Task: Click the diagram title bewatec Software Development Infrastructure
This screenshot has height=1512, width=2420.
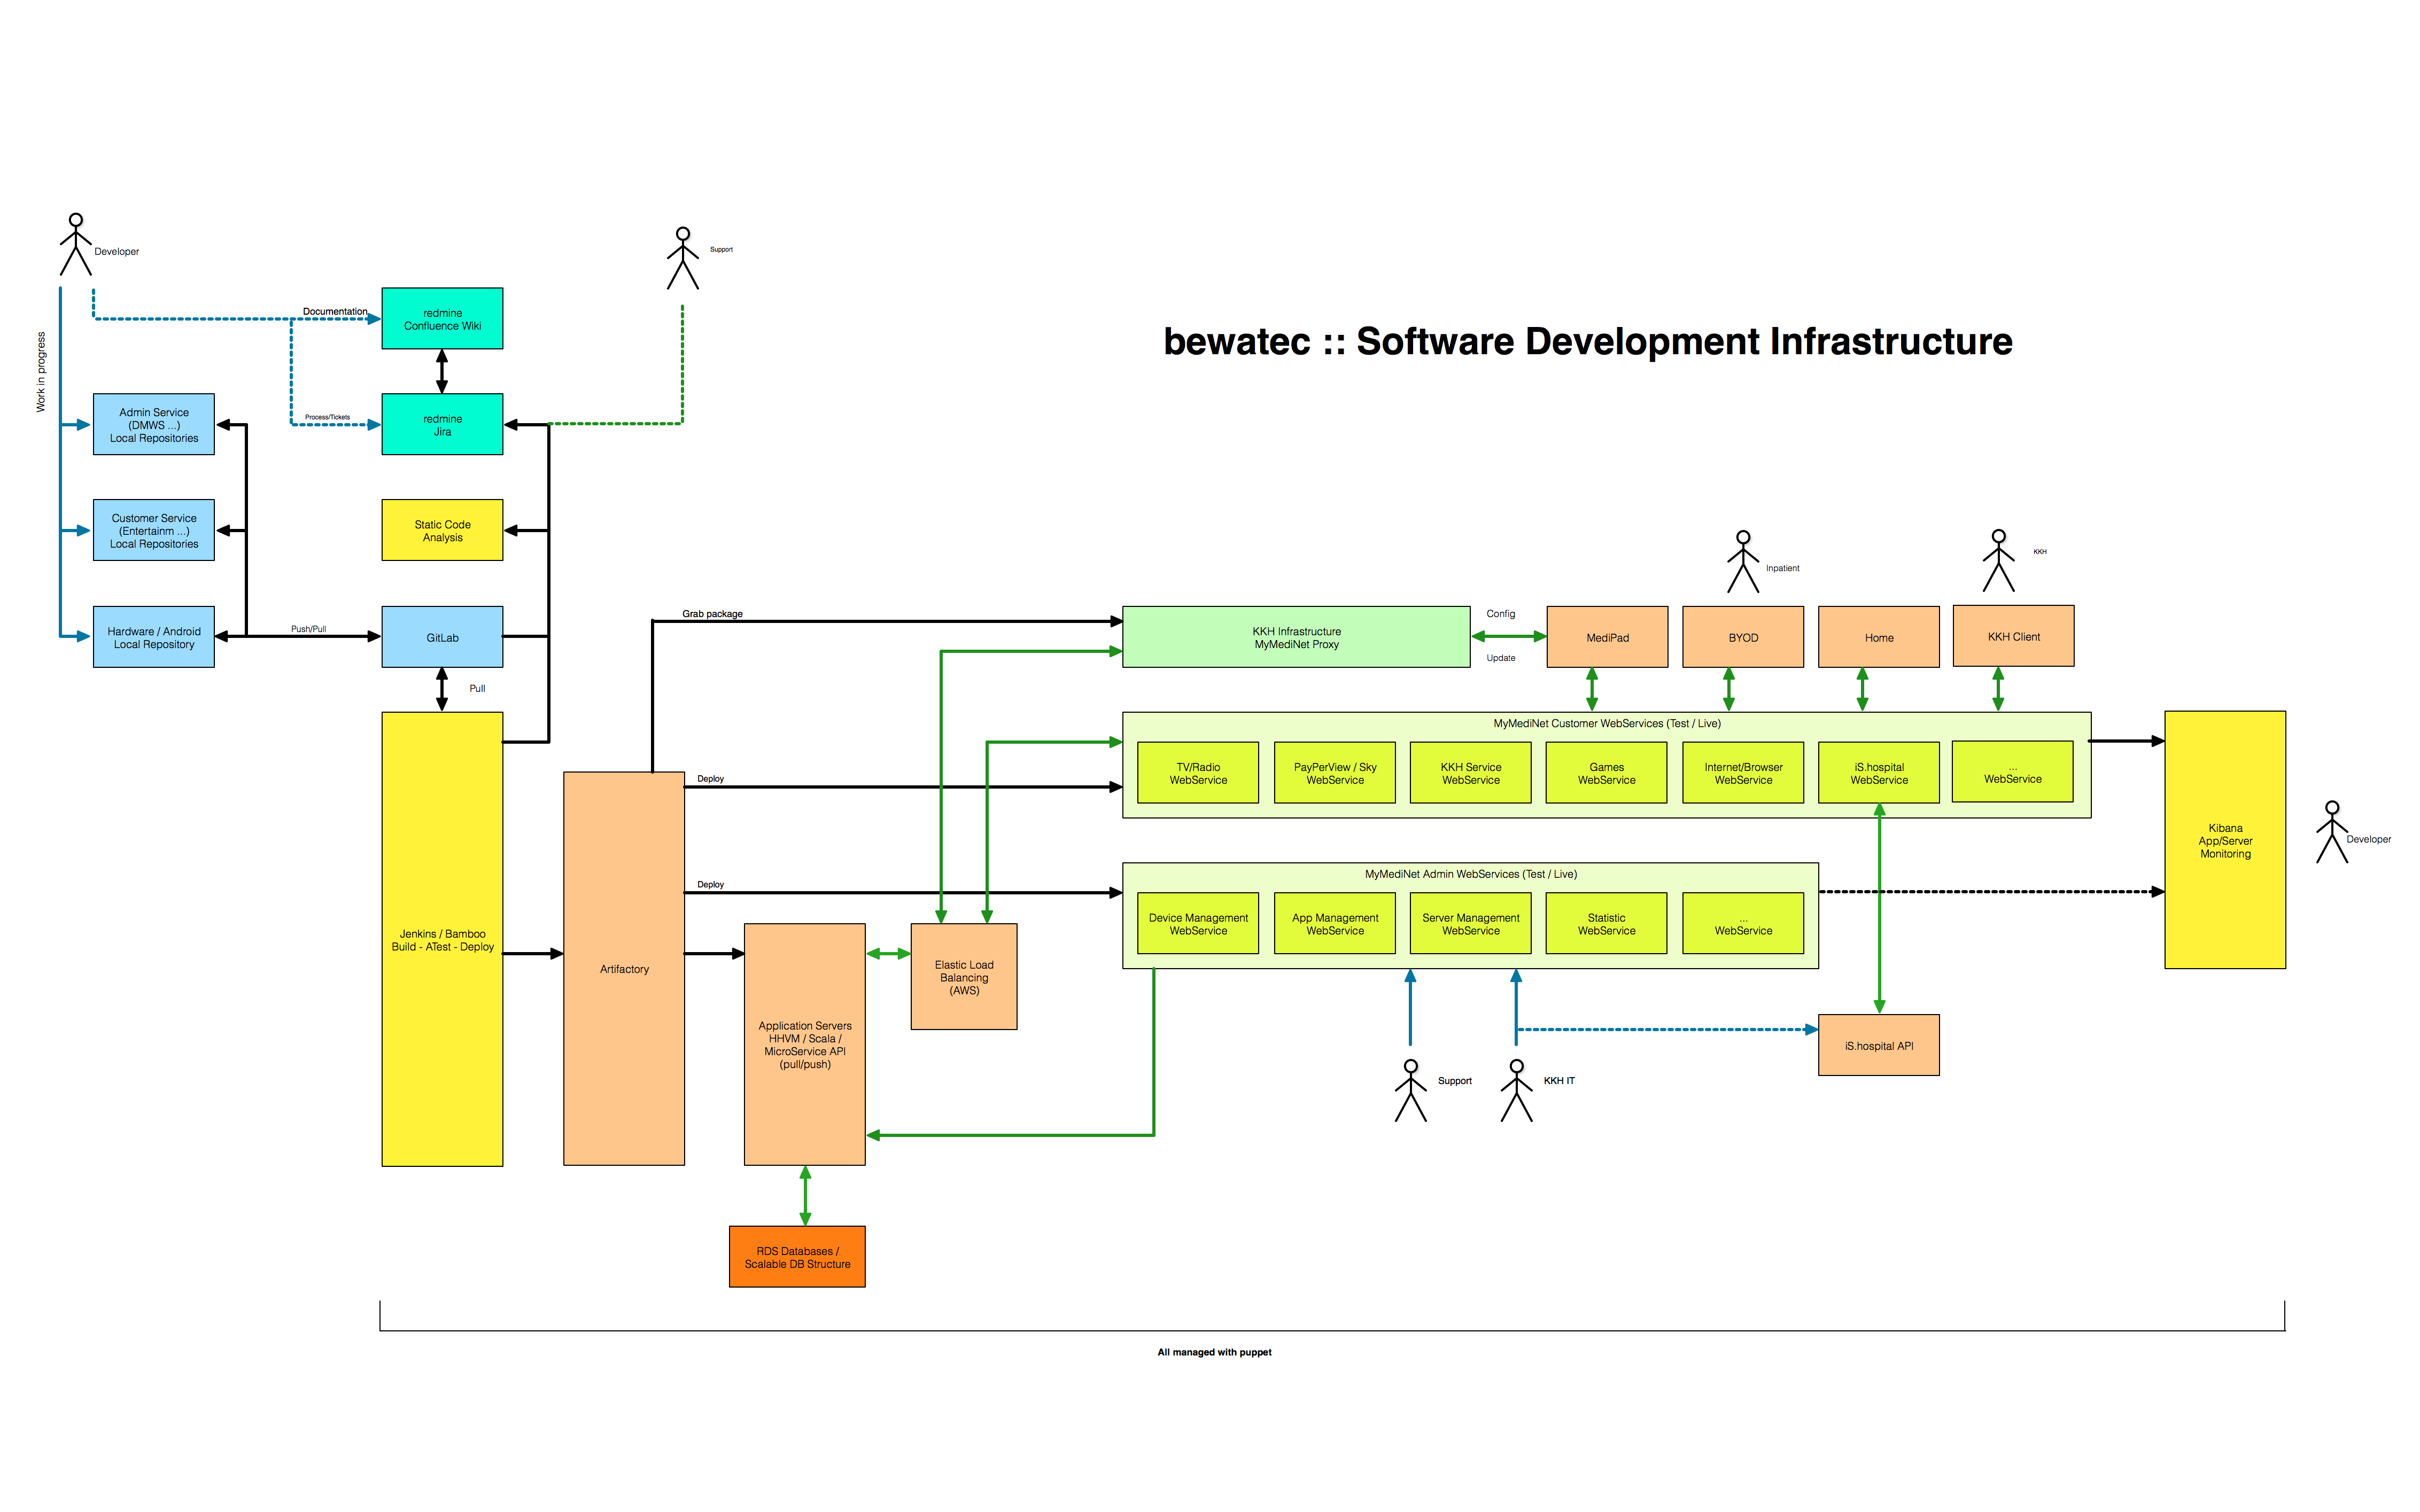Action: 1588,341
